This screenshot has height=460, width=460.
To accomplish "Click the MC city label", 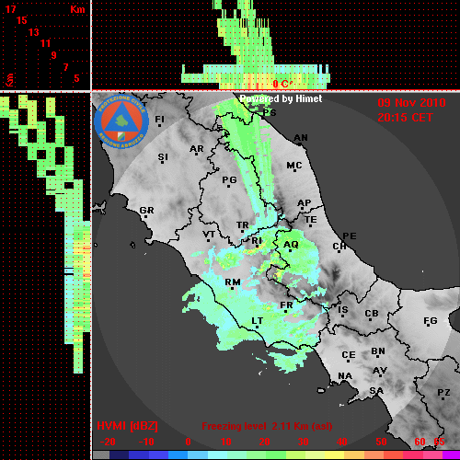I will click(x=294, y=166).
